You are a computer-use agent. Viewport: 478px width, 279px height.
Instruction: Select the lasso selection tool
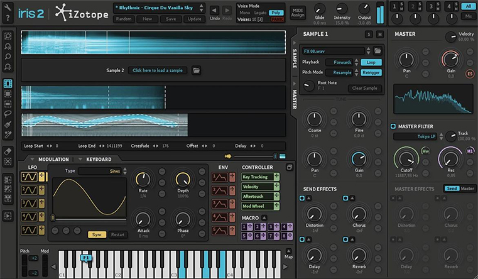click(8, 114)
